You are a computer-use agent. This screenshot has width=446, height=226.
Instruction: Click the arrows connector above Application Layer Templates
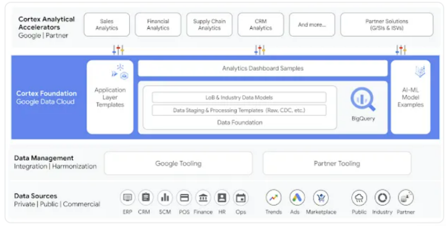118,50
